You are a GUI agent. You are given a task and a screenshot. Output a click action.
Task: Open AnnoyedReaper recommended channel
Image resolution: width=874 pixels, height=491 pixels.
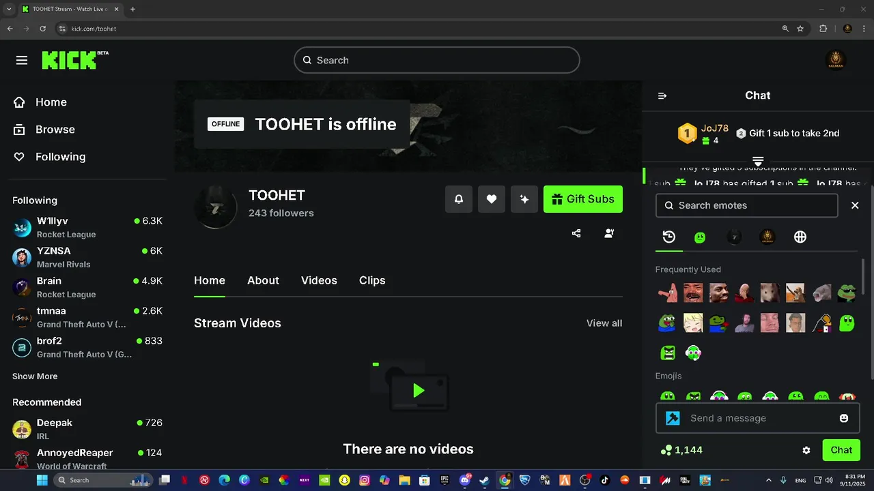click(x=87, y=459)
